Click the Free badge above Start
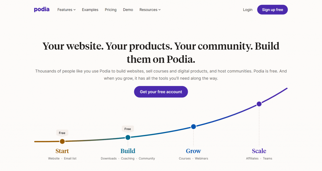Image resolution: width=322 pixels, height=171 pixels. pos(62,133)
